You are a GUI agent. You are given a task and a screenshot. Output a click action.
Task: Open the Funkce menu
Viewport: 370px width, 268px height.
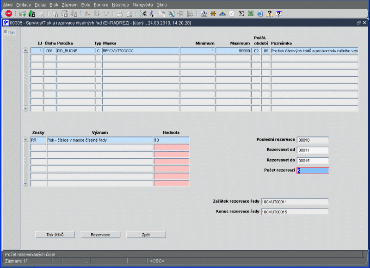101,5
